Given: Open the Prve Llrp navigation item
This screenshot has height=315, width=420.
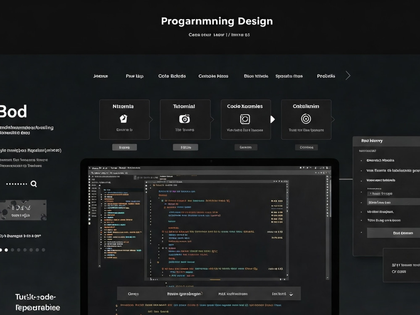Looking at the screenshot, I should point(134,76).
